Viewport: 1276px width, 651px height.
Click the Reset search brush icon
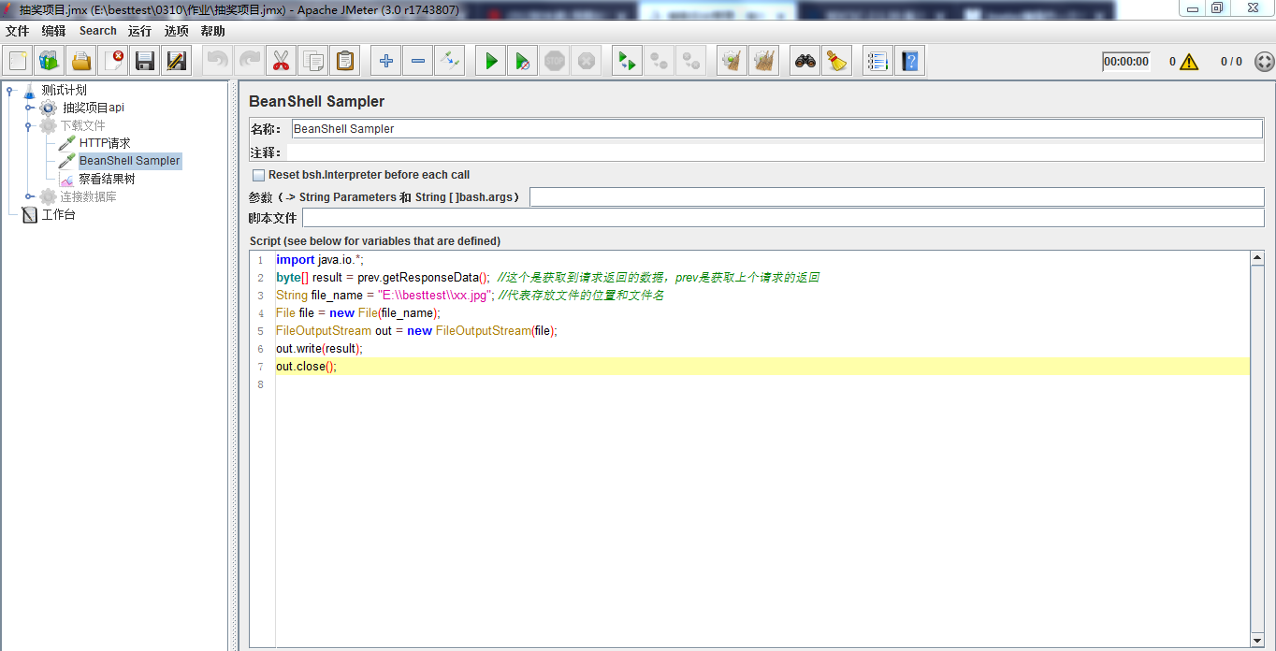tap(837, 62)
